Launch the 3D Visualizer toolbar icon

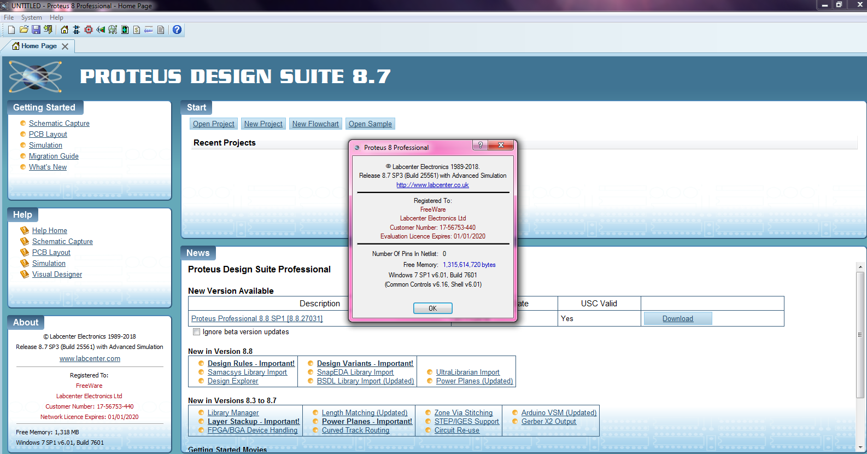tap(101, 30)
